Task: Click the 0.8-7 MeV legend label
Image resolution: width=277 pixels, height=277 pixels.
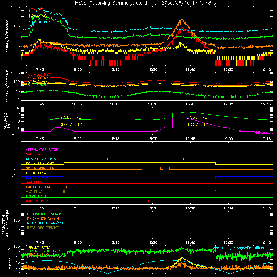Action: 38,81
